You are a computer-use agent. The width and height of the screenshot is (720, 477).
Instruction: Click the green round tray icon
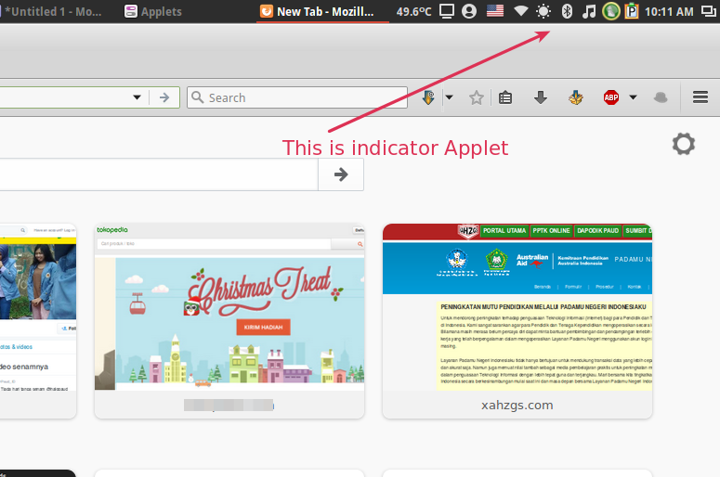pos(611,11)
